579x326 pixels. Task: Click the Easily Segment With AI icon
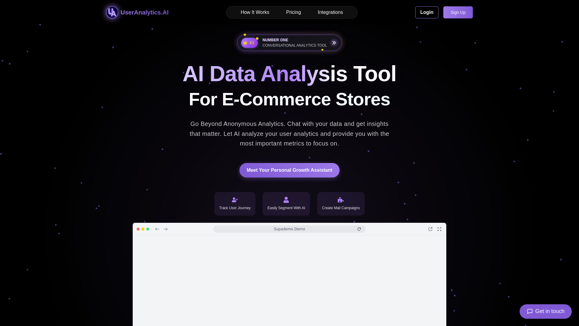(x=286, y=200)
